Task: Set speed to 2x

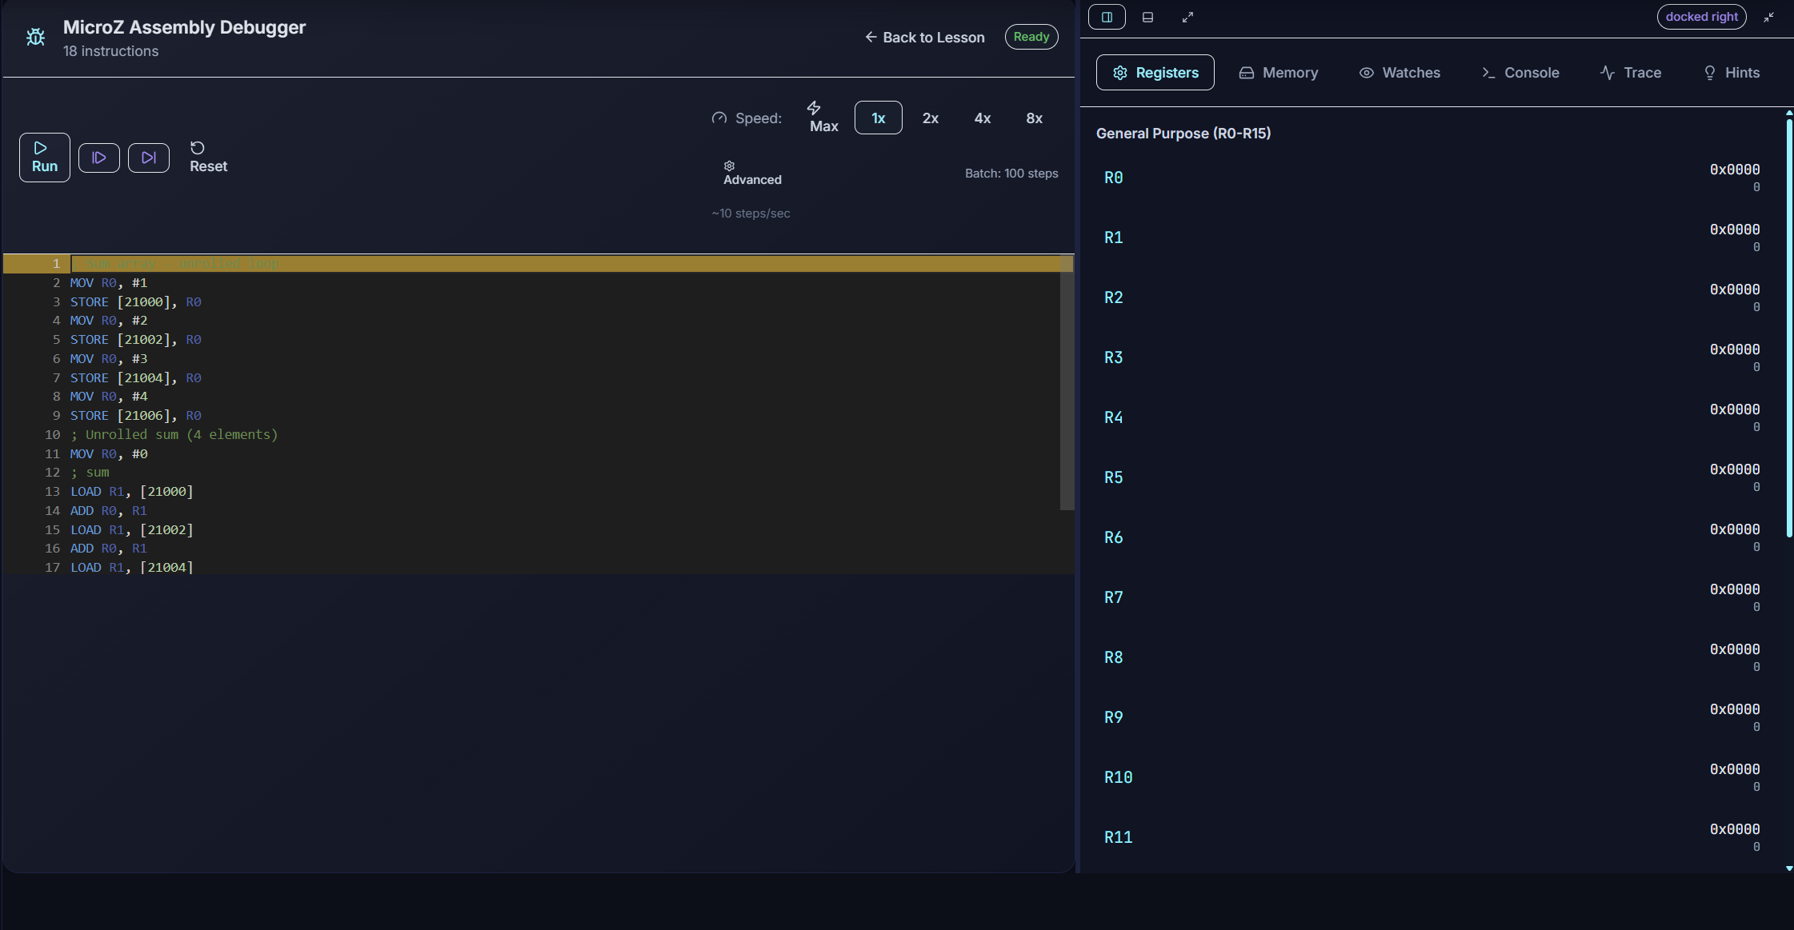Action: 930,118
